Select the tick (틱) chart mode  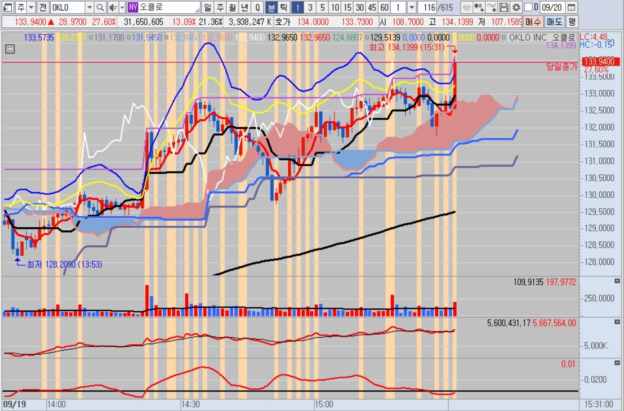pyautogui.click(x=283, y=7)
